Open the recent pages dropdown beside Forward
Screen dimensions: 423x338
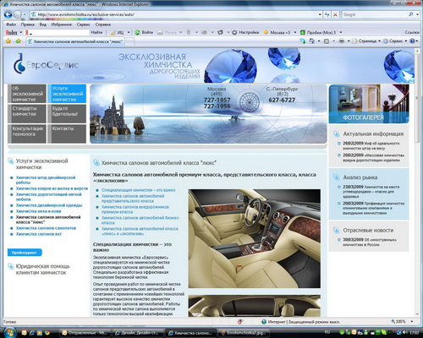pos(25,14)
